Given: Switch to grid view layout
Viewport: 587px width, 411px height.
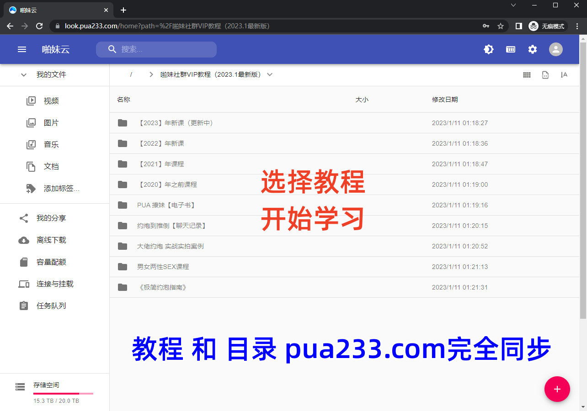Looking at the screenshot, I should tap(527, 75).
